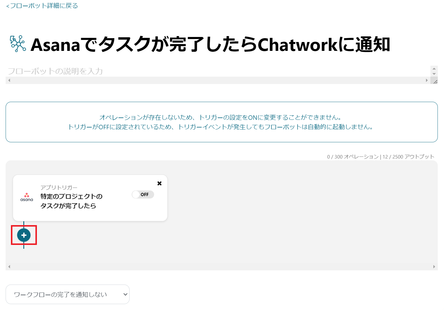Enable the app trigger using its switch

coord(143,194)
